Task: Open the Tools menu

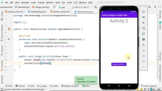Action: (x=69, y=2)
